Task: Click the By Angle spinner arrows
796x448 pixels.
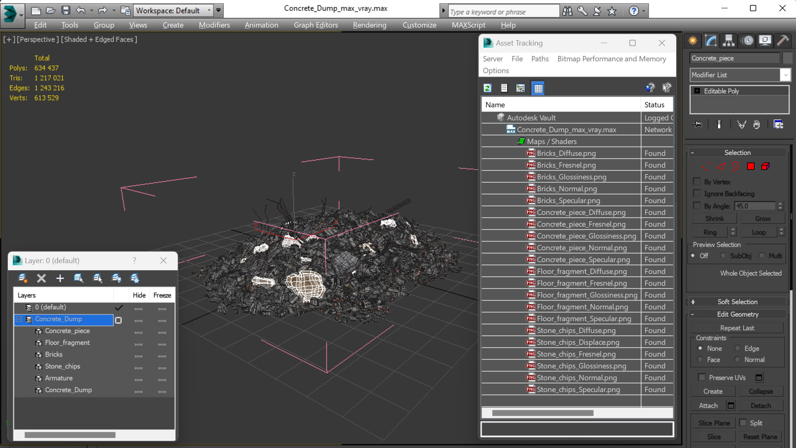Action: 780,206
